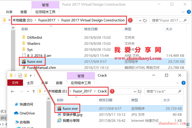Click the refresh button in the Crack window's address bar
The height and width of the screenshot is (128, 192).
pos(139,91)
